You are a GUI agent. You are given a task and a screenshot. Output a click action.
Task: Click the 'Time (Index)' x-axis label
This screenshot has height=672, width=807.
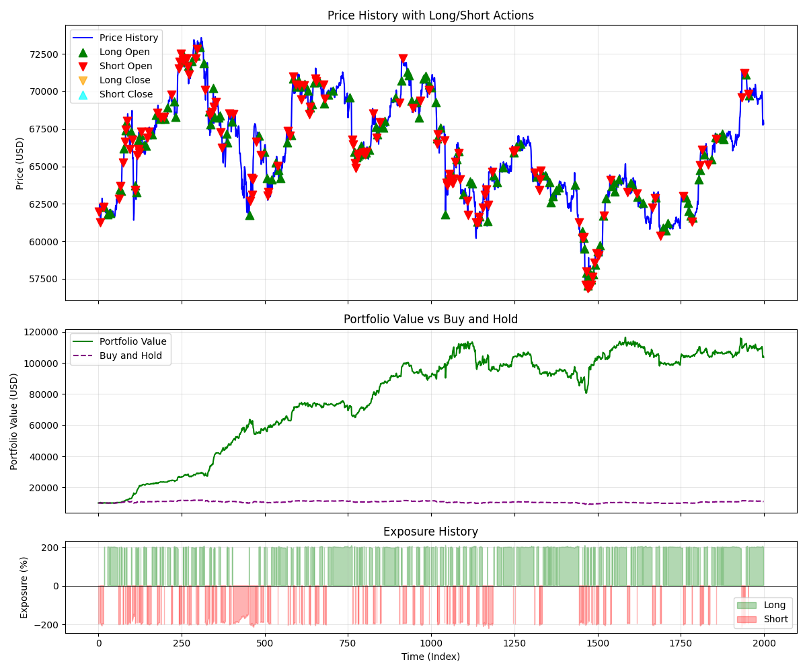click(x=430, y=657)
